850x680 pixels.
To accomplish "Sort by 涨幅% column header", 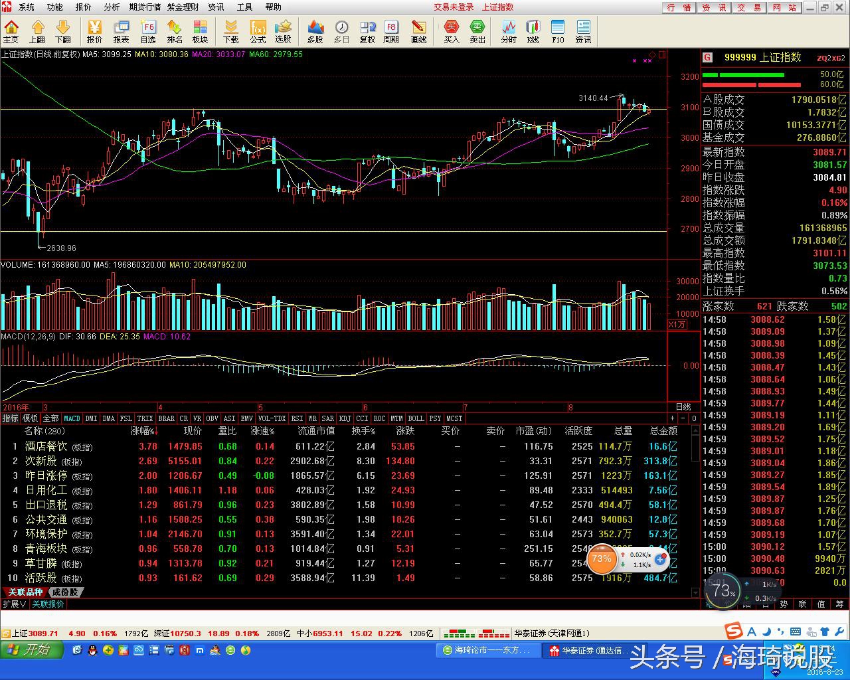I will (x=143, y=431).
